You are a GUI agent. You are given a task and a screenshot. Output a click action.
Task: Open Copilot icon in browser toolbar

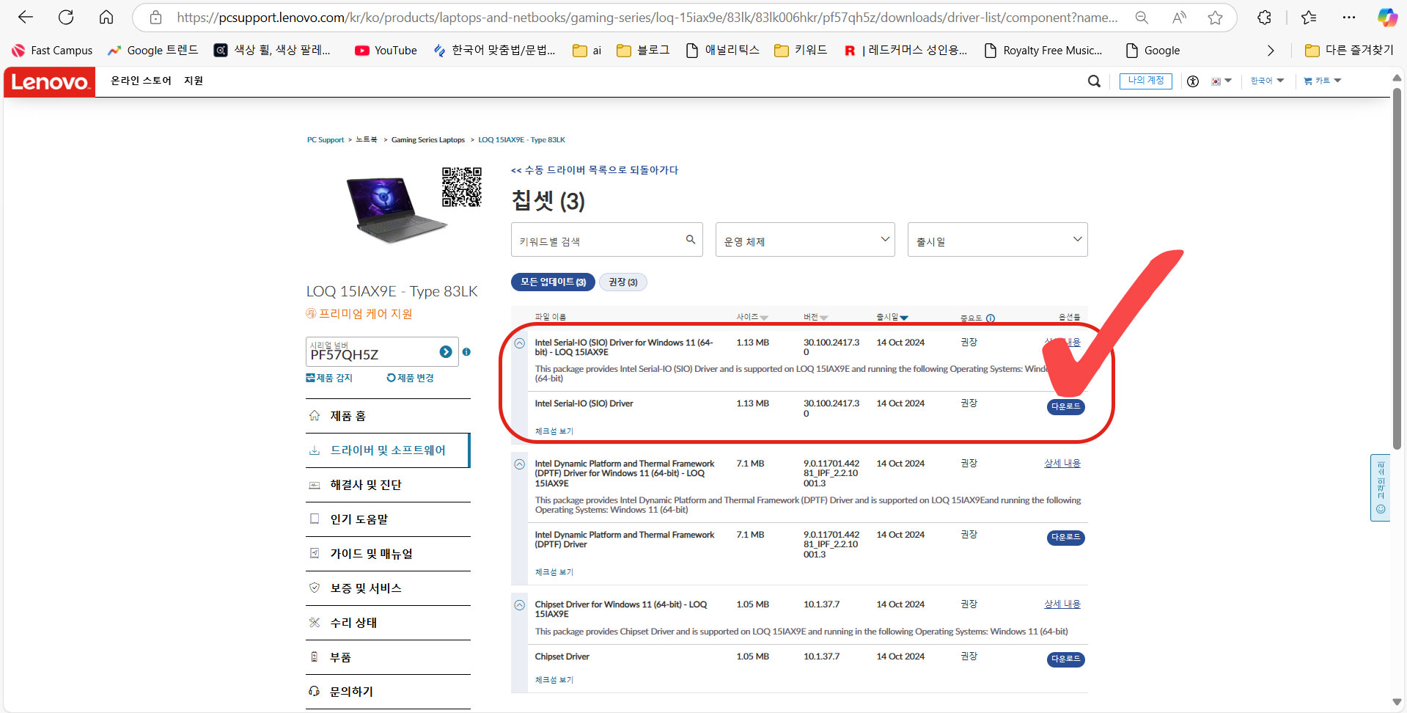(x=1387, y=17)
